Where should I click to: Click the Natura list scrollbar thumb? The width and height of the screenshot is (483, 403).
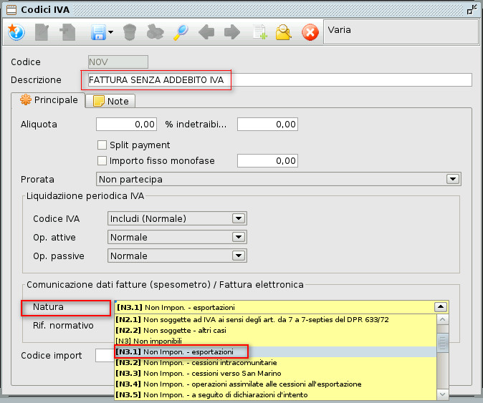tap(443, 343)
